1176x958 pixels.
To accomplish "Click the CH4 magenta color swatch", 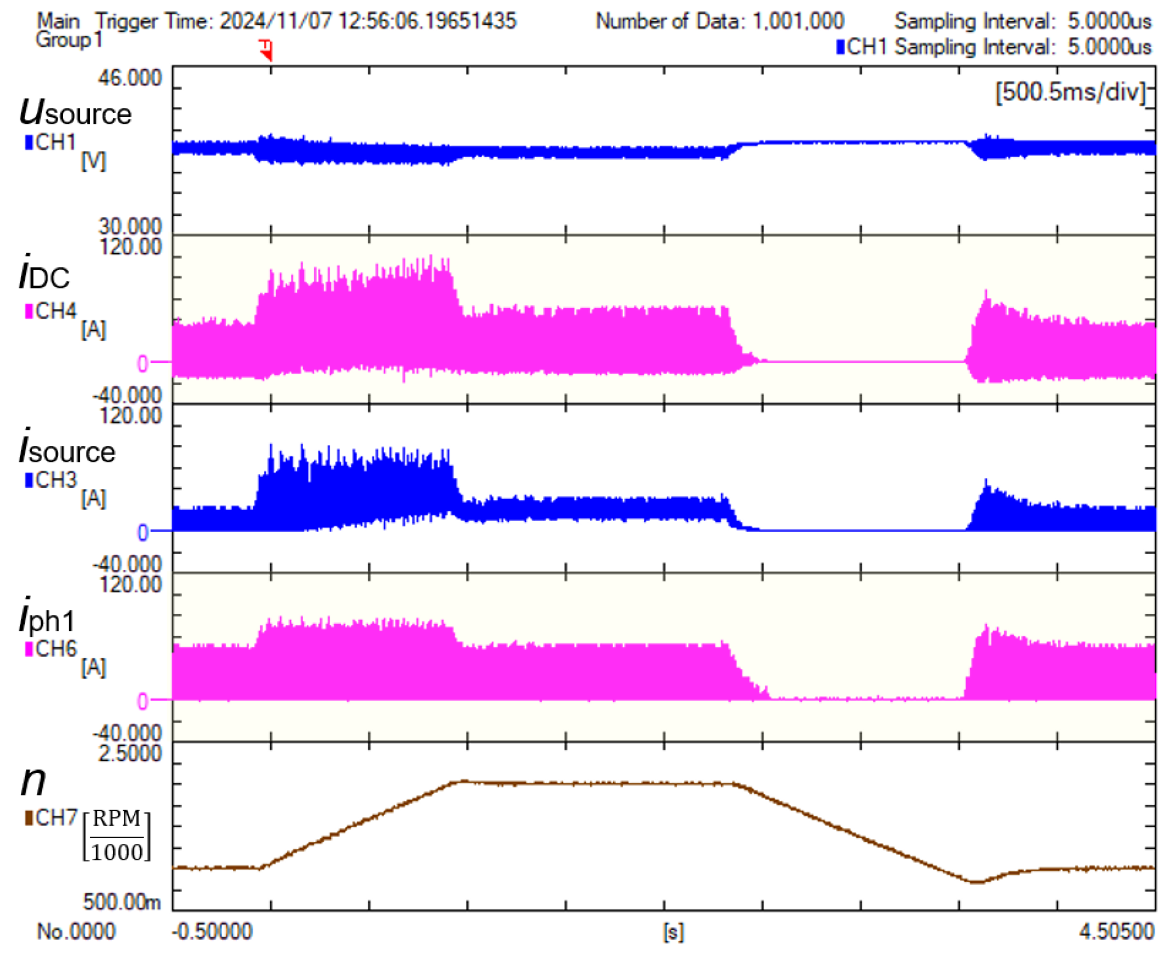I will [x=29, y=312].
